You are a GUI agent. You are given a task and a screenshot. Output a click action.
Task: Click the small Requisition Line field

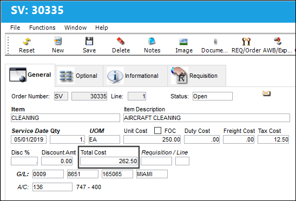(182, 161)
